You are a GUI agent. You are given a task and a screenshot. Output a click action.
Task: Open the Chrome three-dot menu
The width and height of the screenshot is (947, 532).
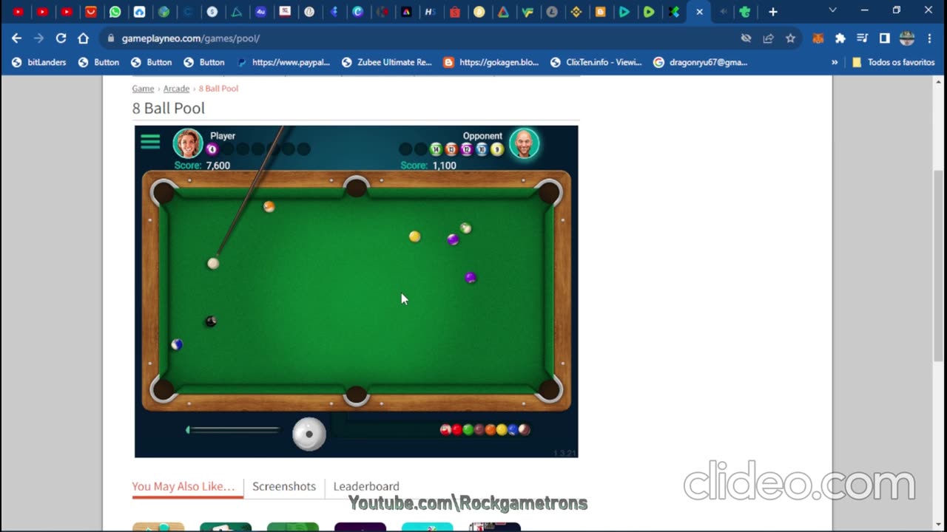tap(929, 38)
